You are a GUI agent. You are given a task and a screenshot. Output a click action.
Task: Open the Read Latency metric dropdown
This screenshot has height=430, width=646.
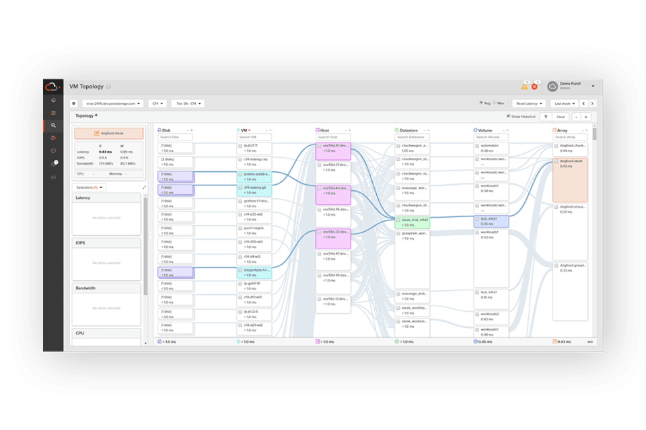(529, 103)
